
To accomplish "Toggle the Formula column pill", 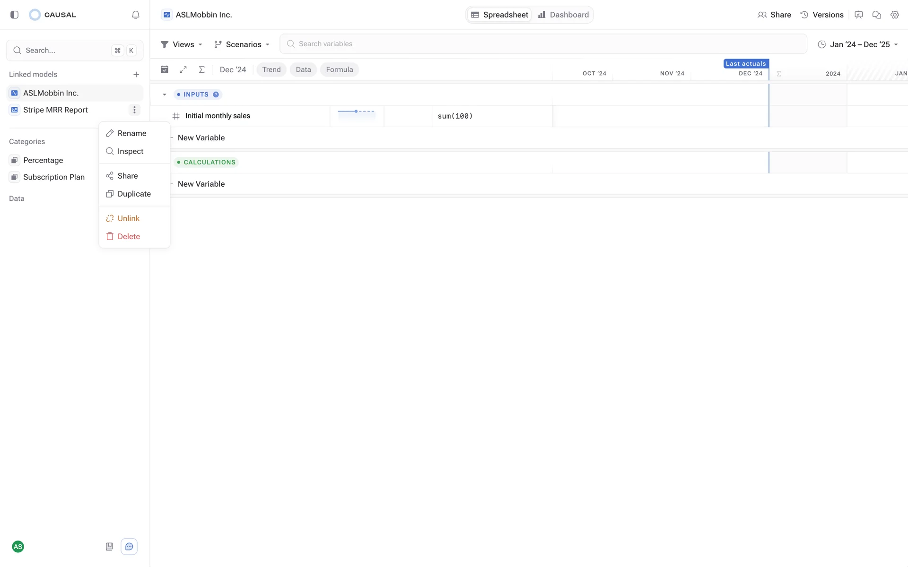I will pos(339,69).
